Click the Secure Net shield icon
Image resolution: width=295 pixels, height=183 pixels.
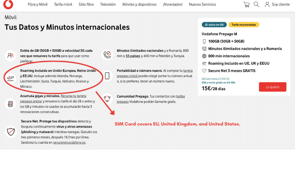(11, 132)
